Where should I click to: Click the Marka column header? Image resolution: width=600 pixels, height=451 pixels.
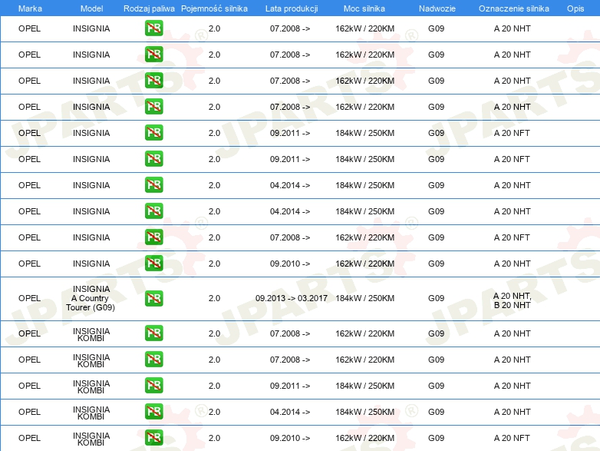[x=30, y=8]
